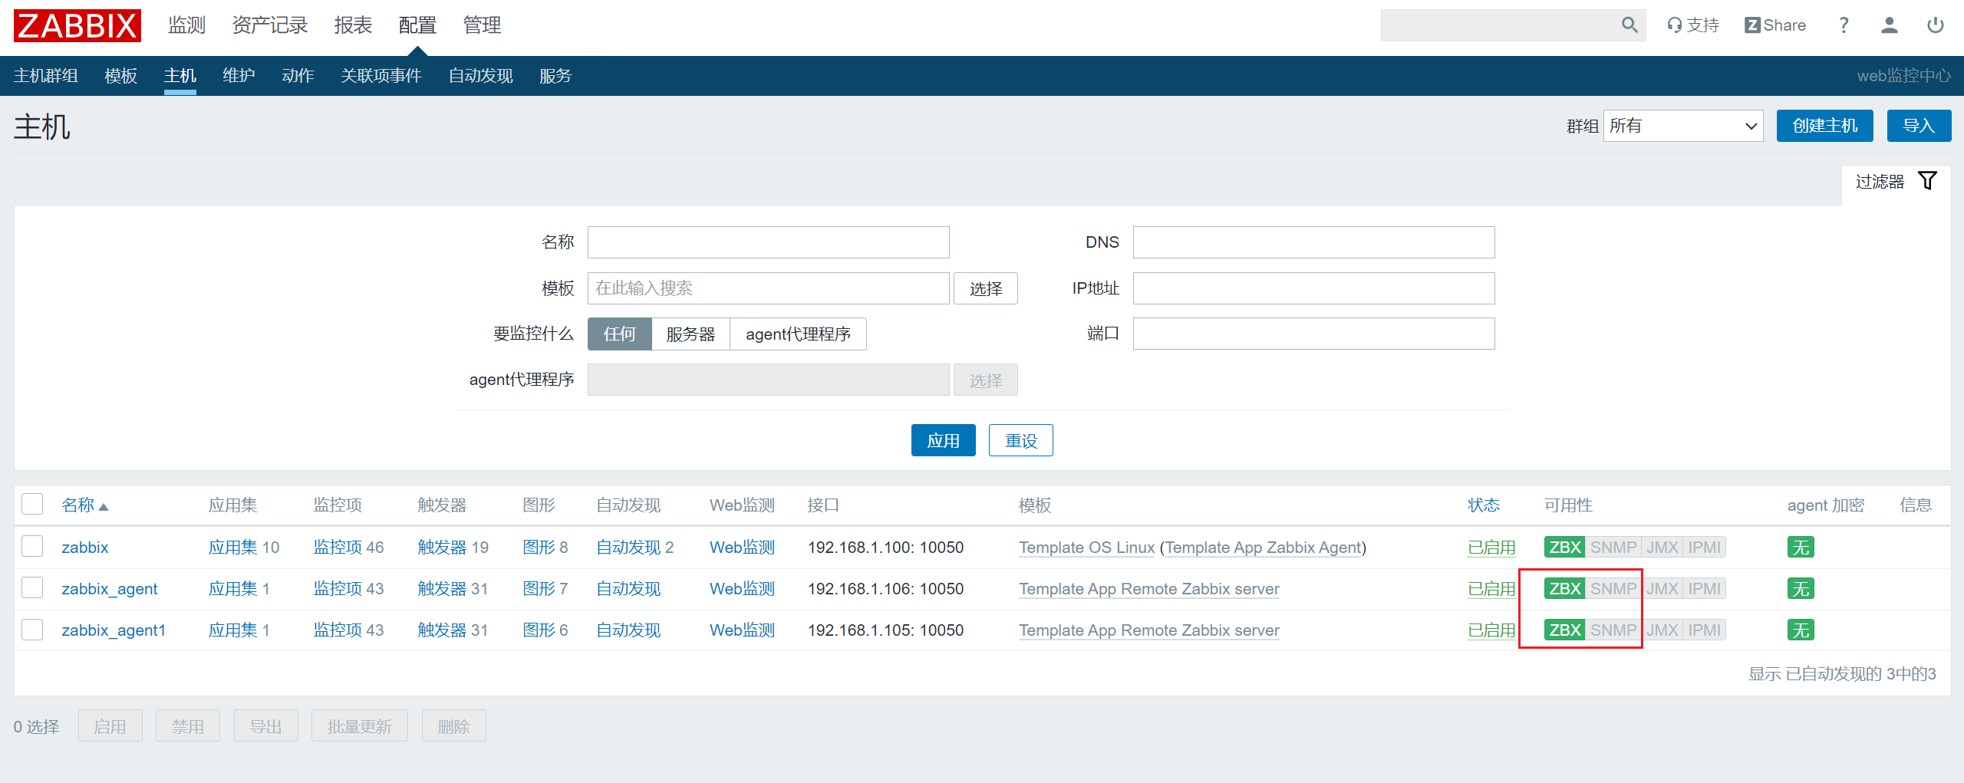Check the zabbix_agent row checkbox
Image resolution: width=1964 pixels, height=783 pixels.
(32, 588)
